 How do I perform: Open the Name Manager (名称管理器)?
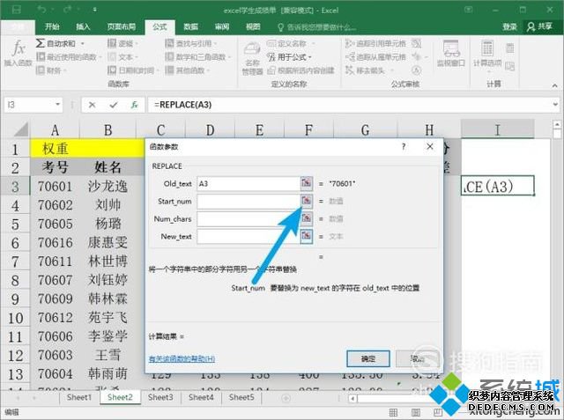(252, 58)
